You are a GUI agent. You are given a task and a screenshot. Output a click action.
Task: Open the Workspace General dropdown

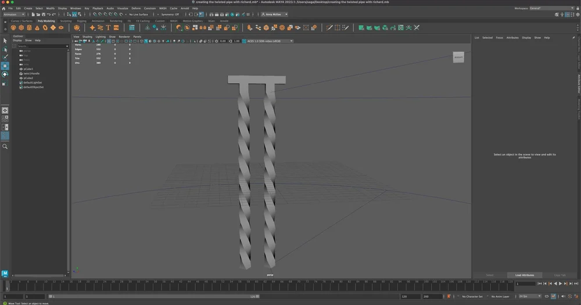(552, 8)
